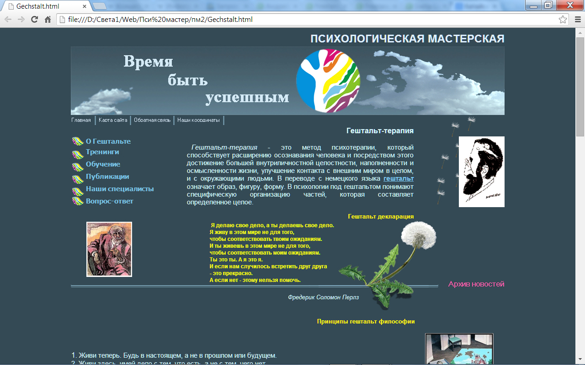The width and height of the screenshot is (585, 365).
Task: Select the Gechstalt.html browser tab
Action: [x=46, y=6]
